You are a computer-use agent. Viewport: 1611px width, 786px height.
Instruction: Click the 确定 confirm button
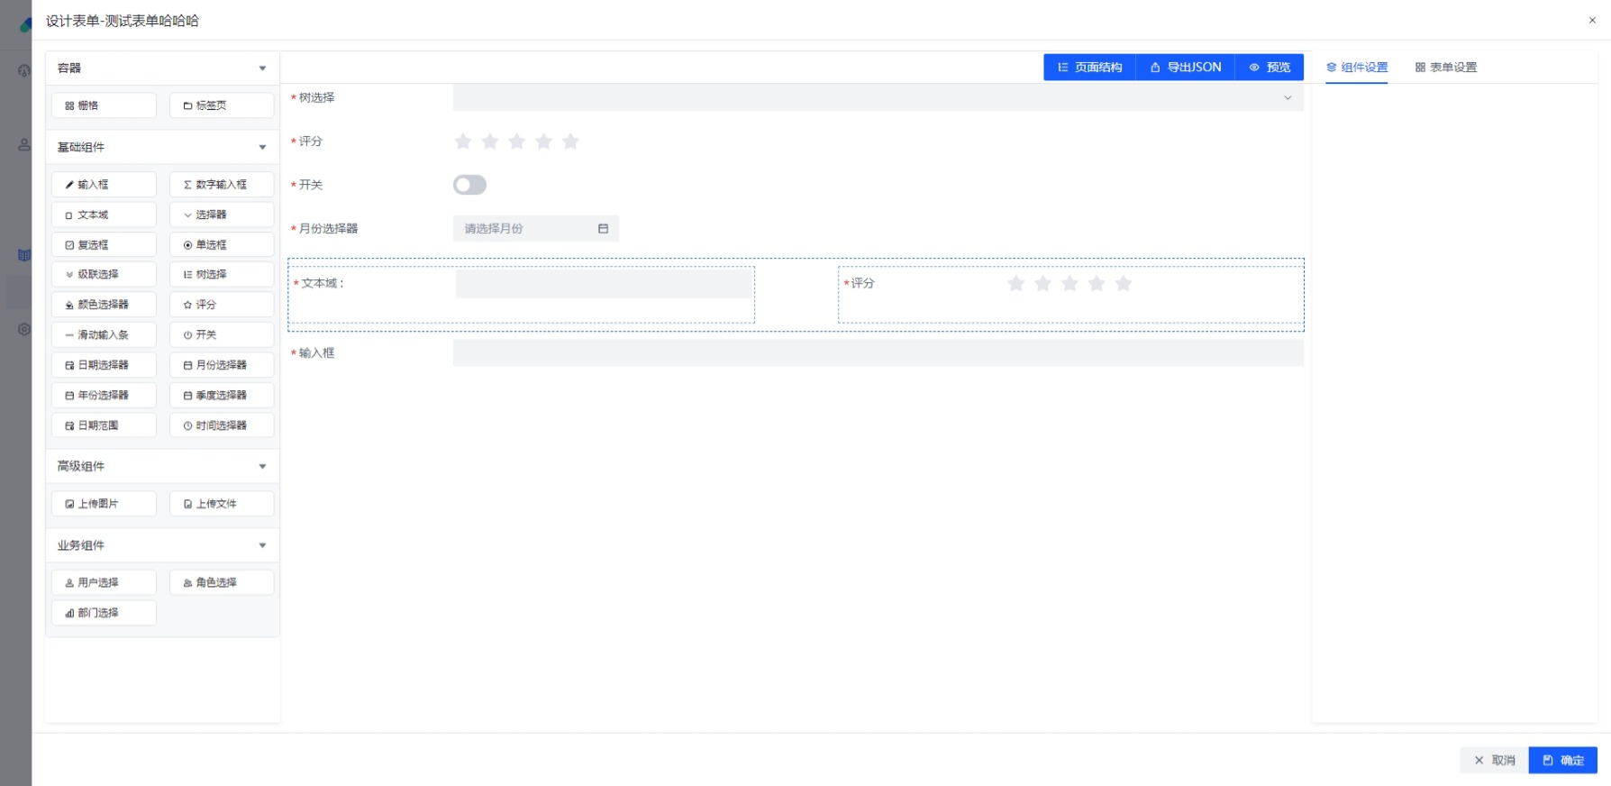tap(1562, 760)
